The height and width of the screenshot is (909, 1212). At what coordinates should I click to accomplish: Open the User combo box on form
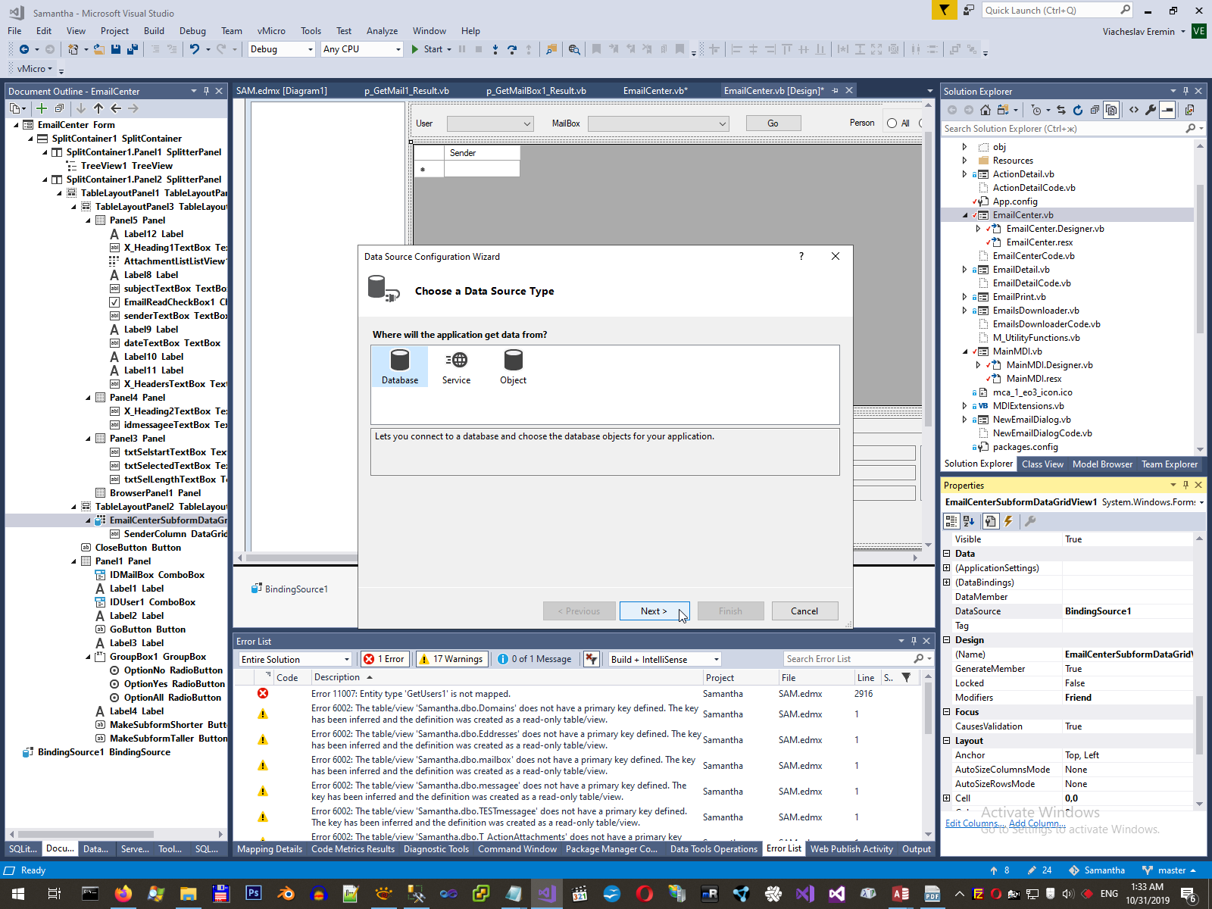click(490, 123)
